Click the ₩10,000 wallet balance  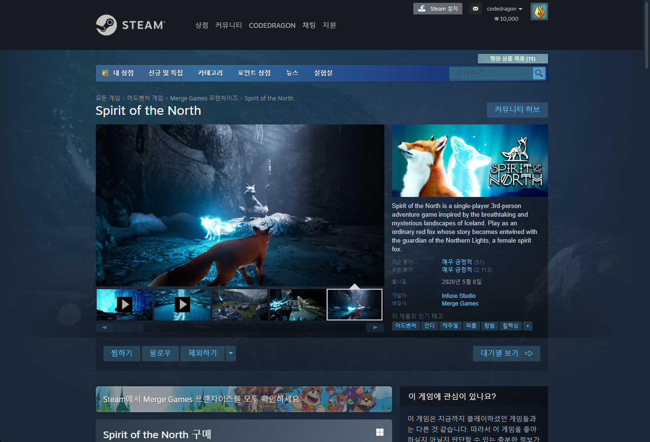pyautogui.click(x=506, y=19)
